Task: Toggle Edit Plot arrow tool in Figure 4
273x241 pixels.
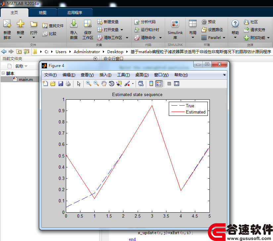Action: click(79, 84)
